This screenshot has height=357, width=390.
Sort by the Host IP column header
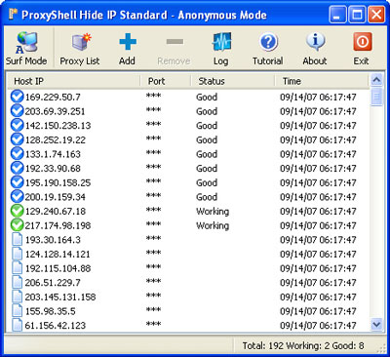(x=74, y=81)
